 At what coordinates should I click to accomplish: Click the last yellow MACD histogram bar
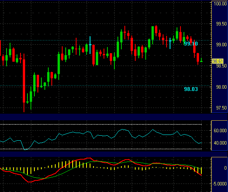[x=201, y=171]
